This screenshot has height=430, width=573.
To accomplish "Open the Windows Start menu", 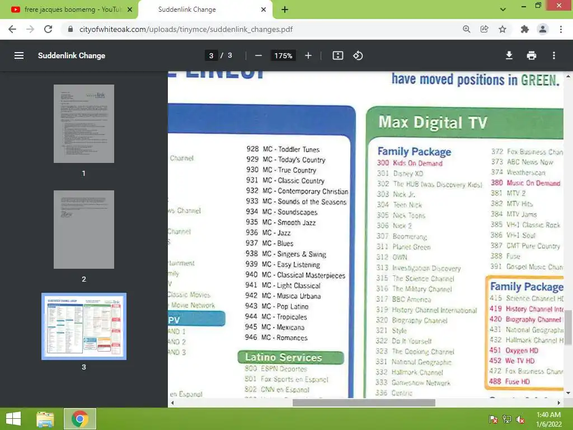I will [13, 419].
